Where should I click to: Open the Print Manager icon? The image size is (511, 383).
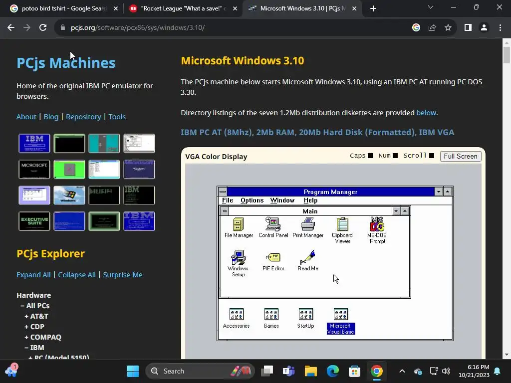(x=307, y=227)
